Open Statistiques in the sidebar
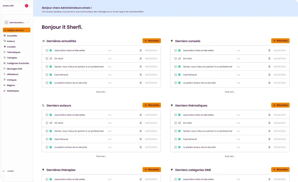 (13, 91)
